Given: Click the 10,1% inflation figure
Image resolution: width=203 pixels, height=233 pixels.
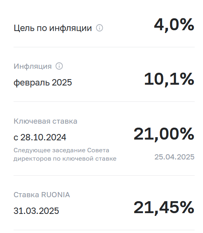Looking at the screenshot, I should coord(169,80).
